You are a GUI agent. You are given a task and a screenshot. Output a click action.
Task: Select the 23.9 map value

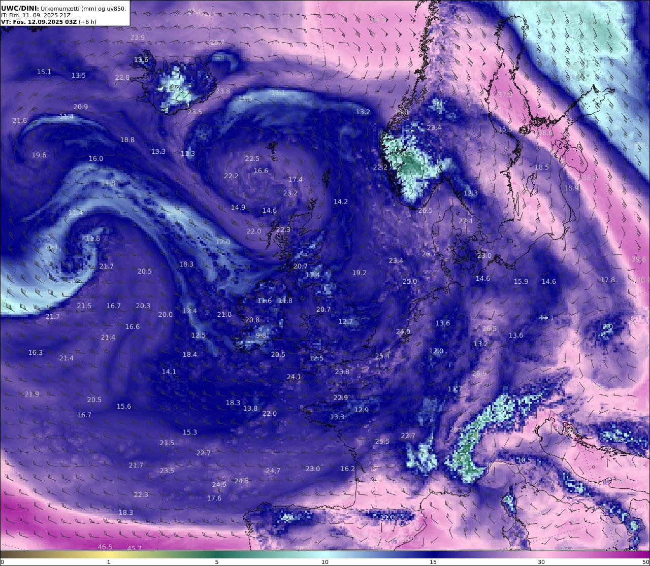click(138, 38)
